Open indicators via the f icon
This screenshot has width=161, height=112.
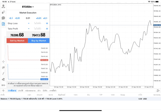(x=3, y=73)
